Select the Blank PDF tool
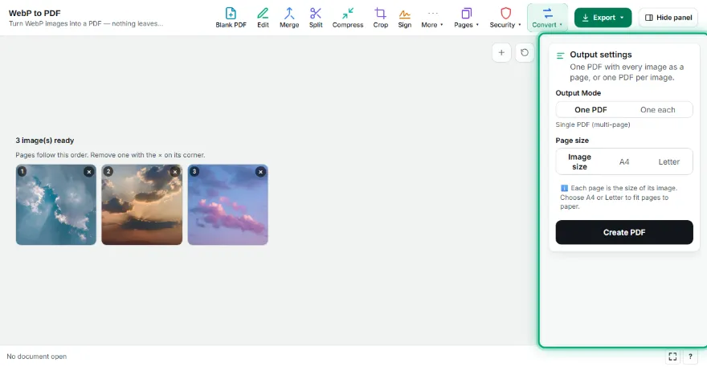 tap(231, 18)
